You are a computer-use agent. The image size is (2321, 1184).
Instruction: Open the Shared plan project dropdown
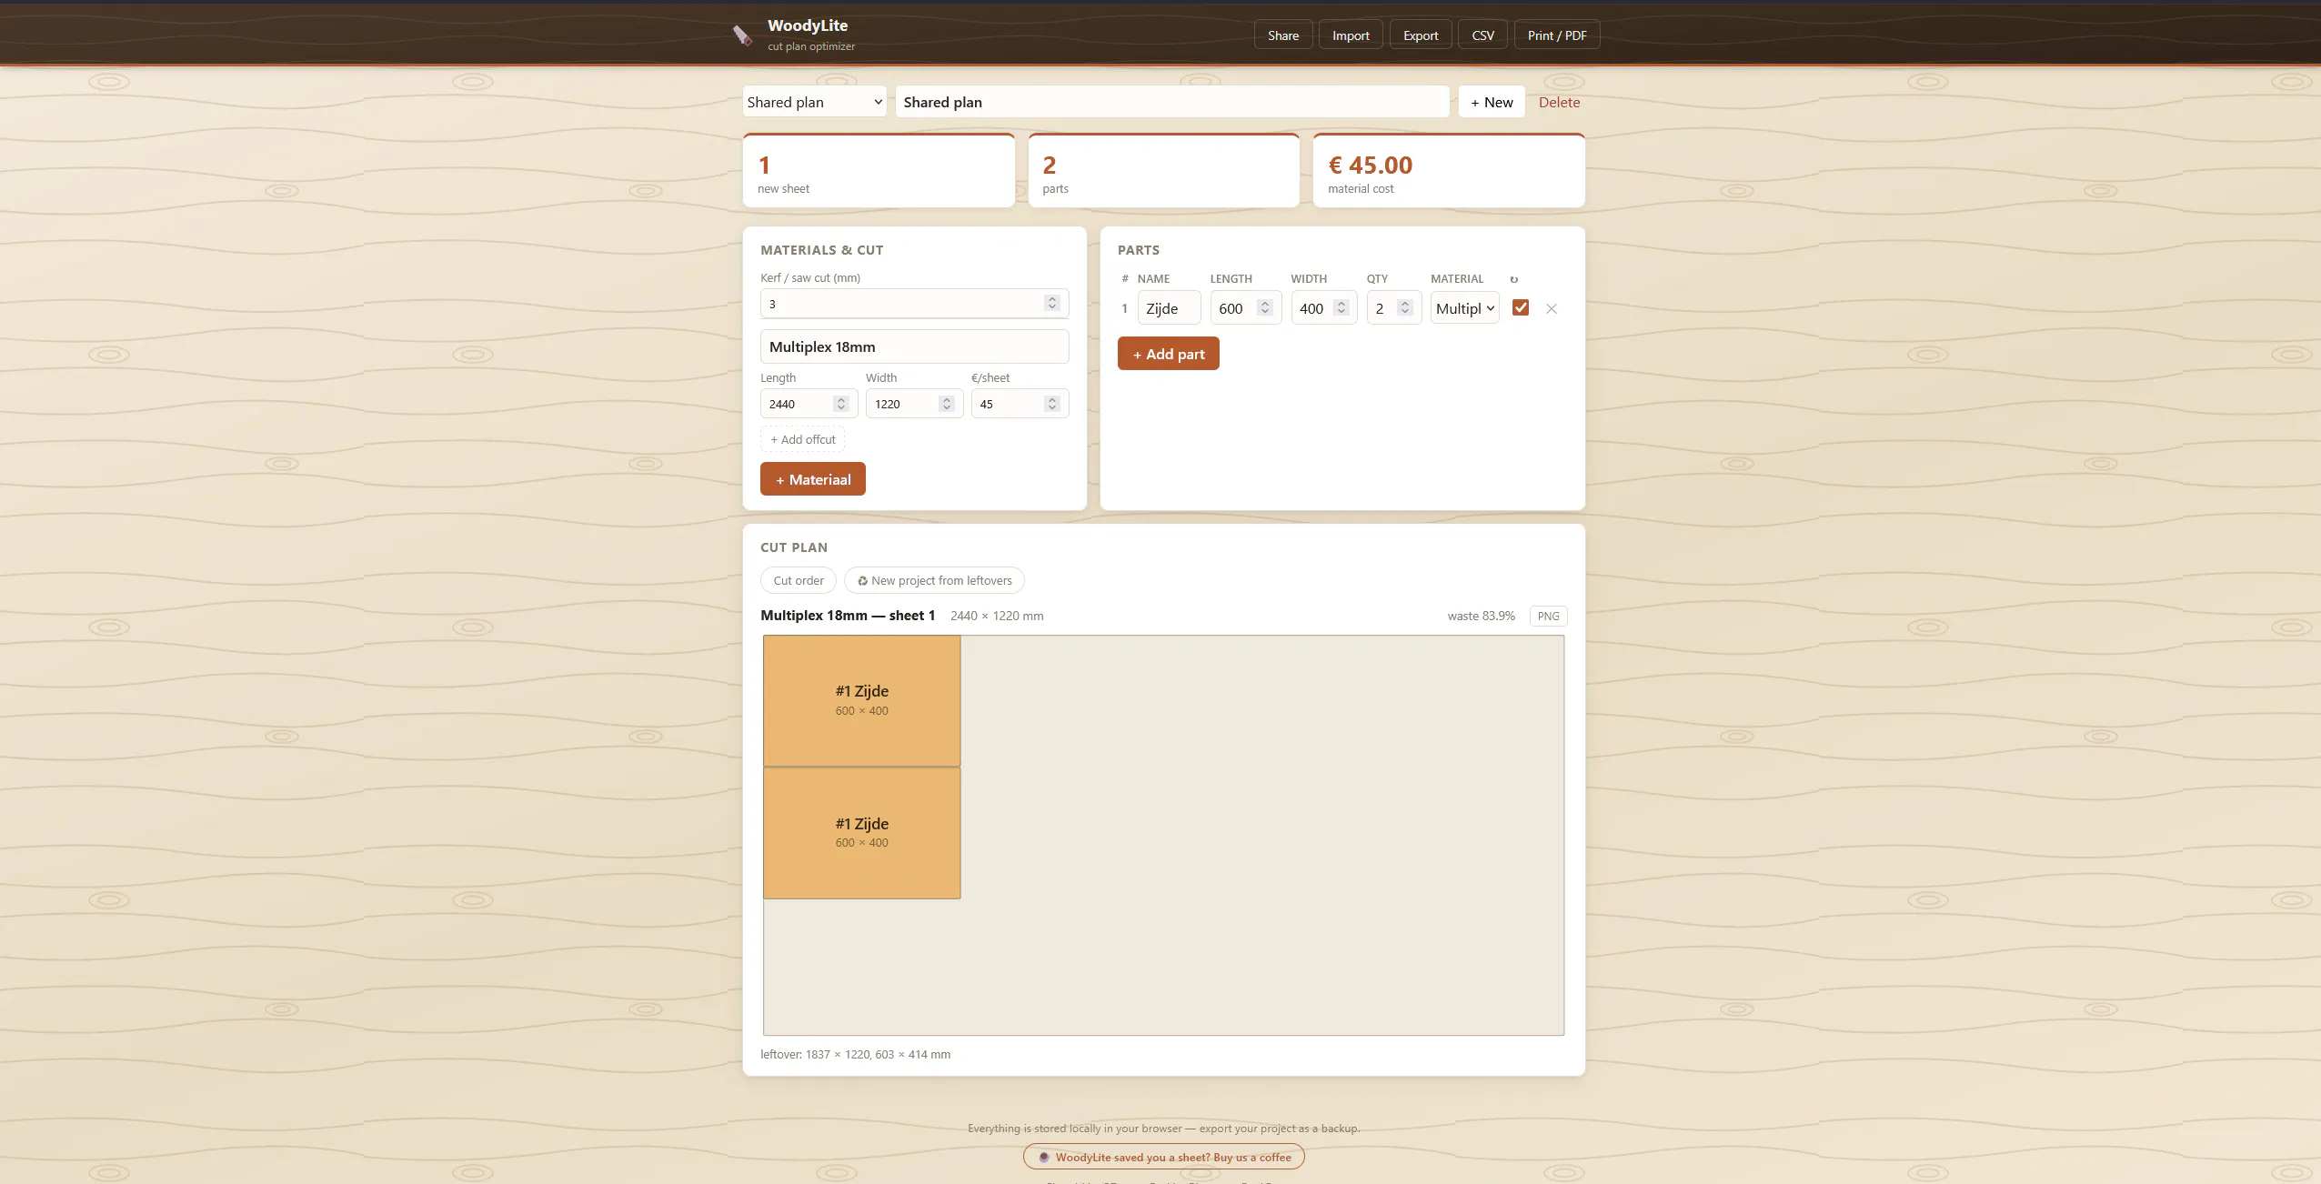tap(814, 102)
